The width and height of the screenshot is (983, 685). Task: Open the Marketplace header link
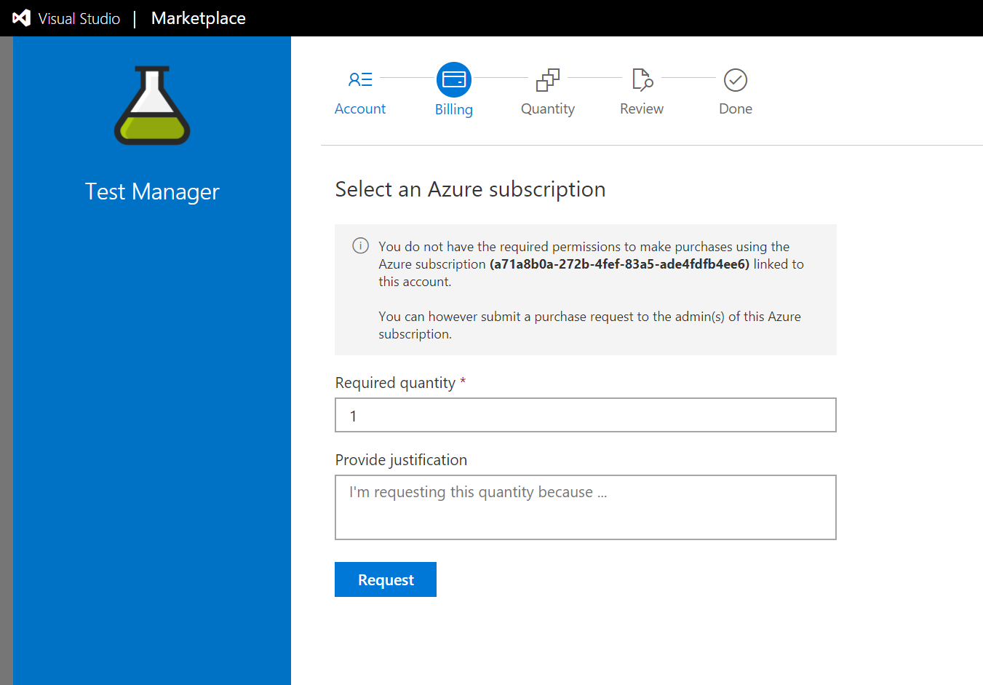click(198, 18)
